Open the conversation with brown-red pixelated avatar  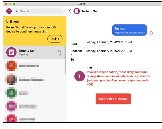click(x=34, y=79)
